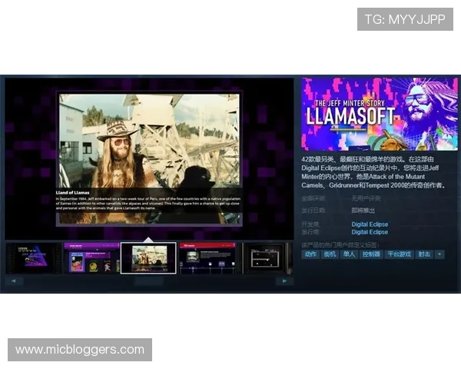Click the 平台游戏 tag

coord(399,254)
